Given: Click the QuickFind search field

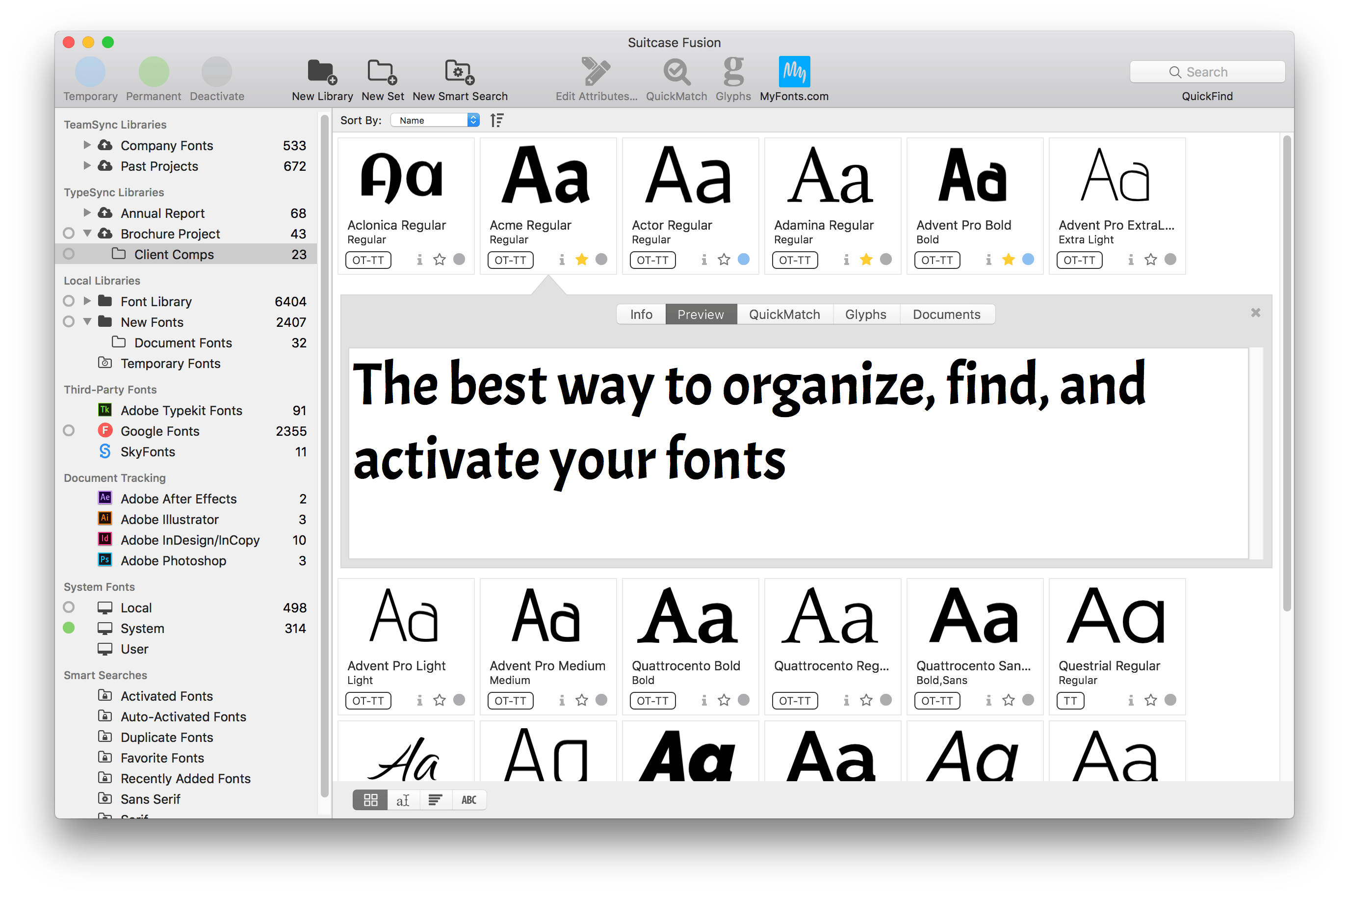Looking at the screenshot, I should 1207,72.
